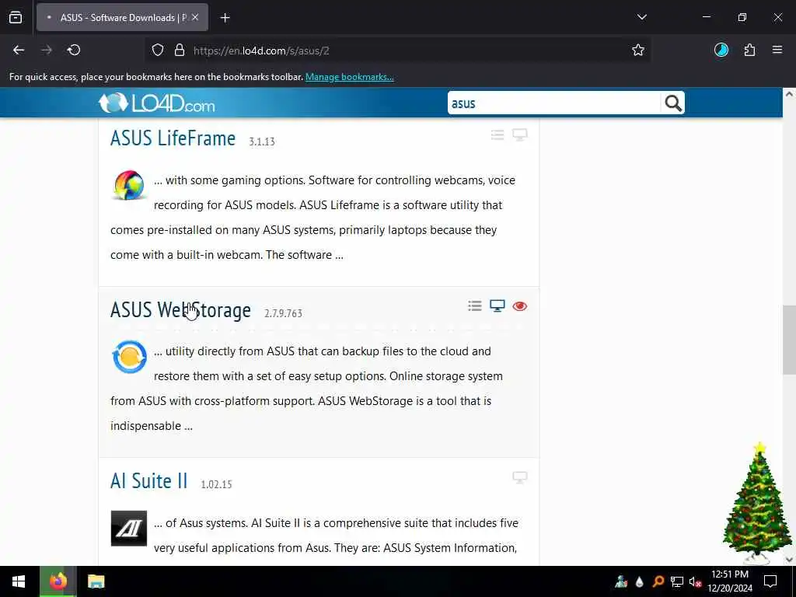Open the Firefox hamburger application menu
The height and width of the screenshot is (597, 796).
coord(777,50)
